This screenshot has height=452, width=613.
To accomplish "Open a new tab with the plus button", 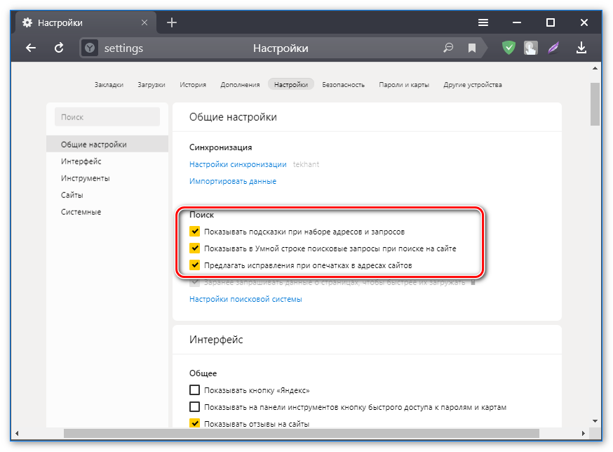I will (172, 22).
